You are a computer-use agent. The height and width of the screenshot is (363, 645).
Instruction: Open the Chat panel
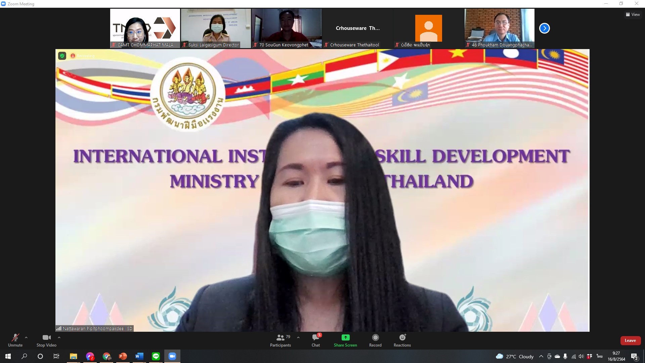pos(315,340)
